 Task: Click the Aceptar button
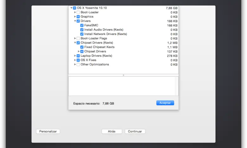pos(165,103)
